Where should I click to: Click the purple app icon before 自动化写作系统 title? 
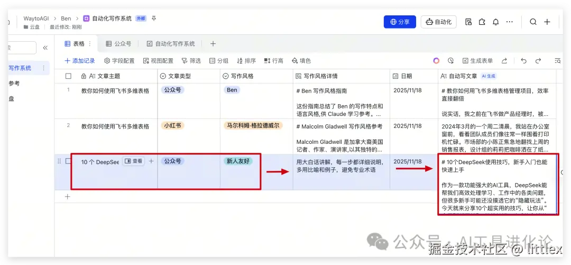coord(86,18)
